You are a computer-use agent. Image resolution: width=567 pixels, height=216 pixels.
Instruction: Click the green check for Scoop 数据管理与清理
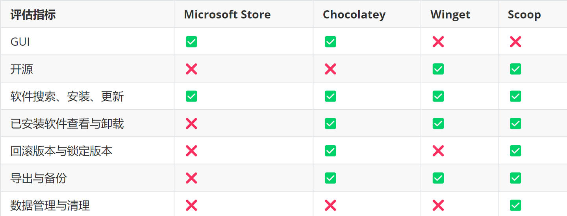[515, 205]
